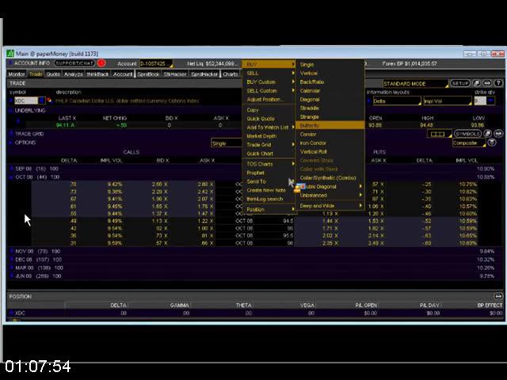Click the SETUP button
The image size is (507, 380).
click(460, 83)
